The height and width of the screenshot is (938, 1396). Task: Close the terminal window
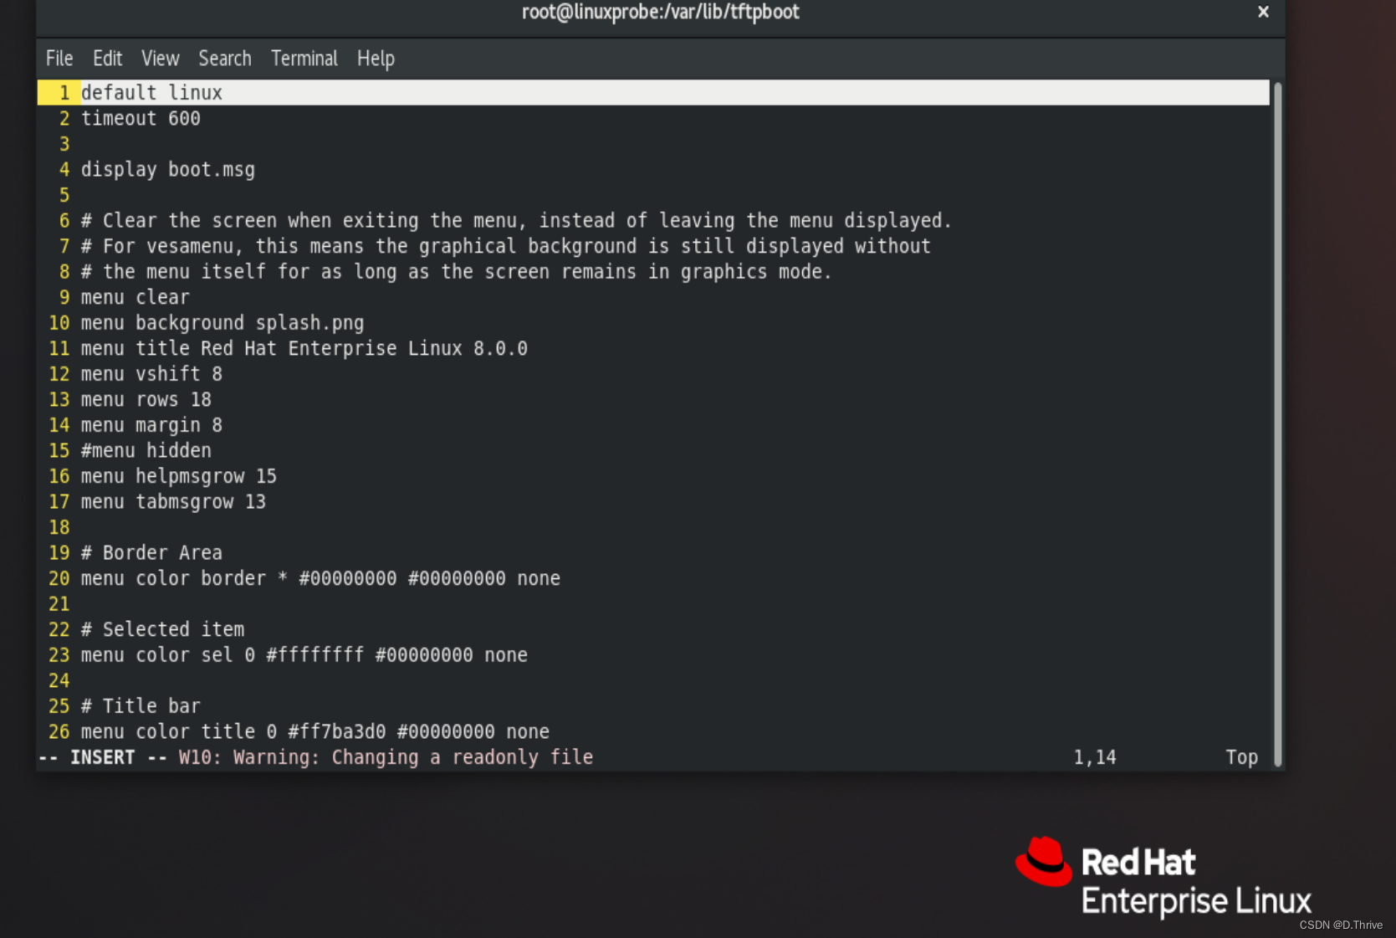click(x=1262, y=12)
